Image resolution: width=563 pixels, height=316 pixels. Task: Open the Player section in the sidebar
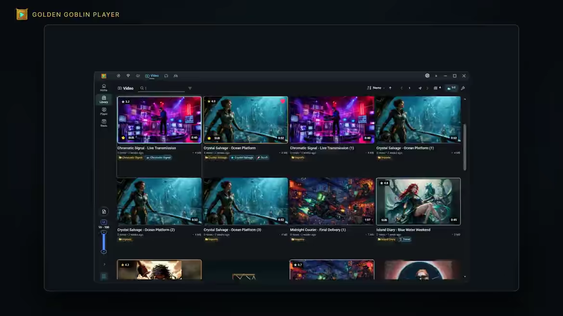pos(104,111)
